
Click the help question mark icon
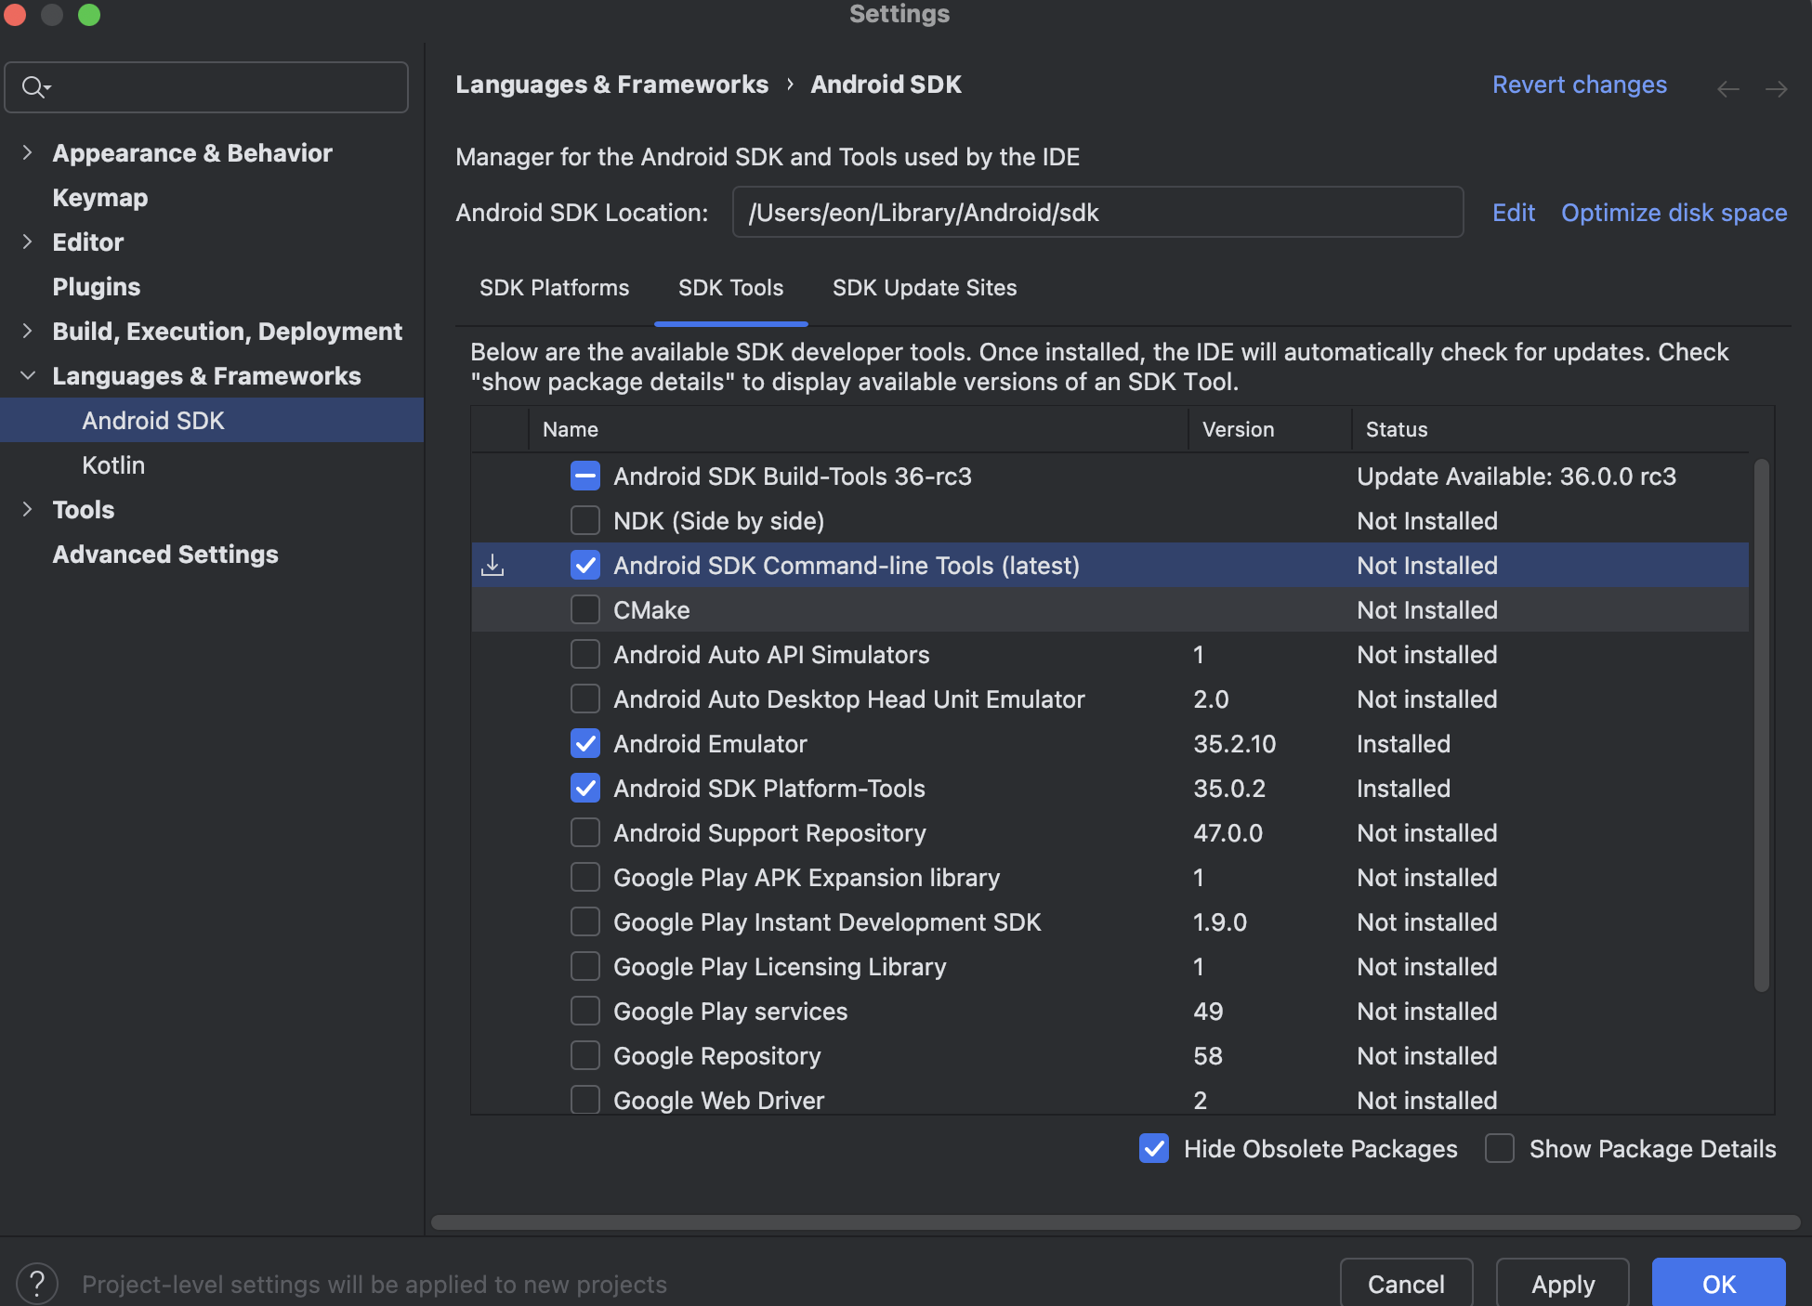(x=37, y=1284)
